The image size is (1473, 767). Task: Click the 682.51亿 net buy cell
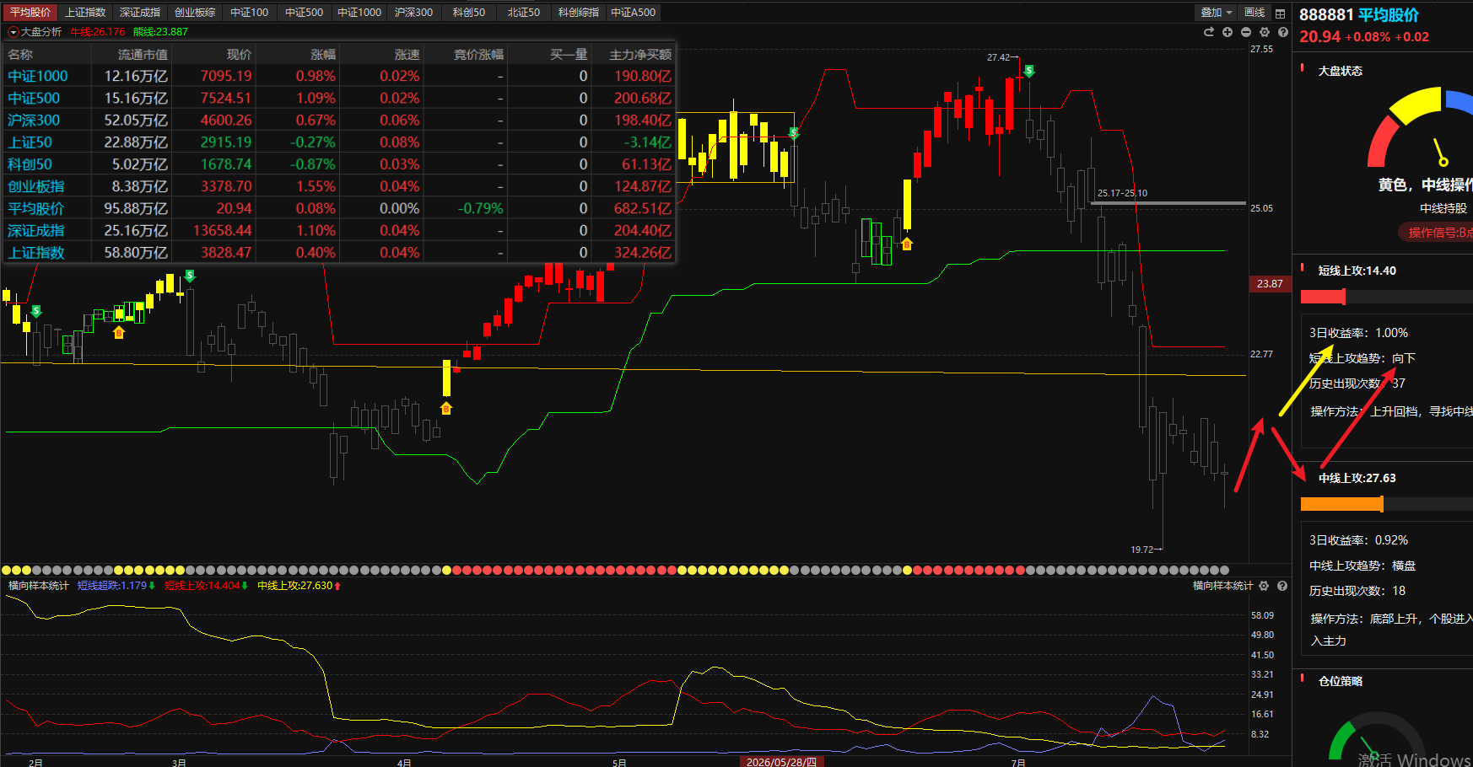pyautogui.click(x=643, y=208)
